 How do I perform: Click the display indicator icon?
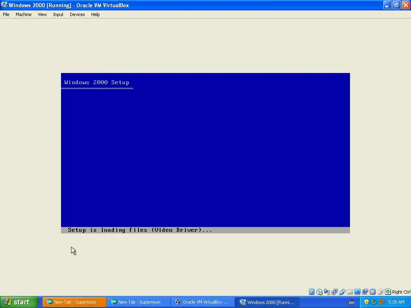[x=357, y=292]
